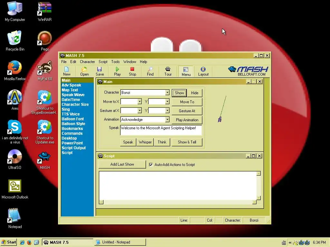Click the Windows Start button
The image size is (330, 247).
click(x=9, y=242)
